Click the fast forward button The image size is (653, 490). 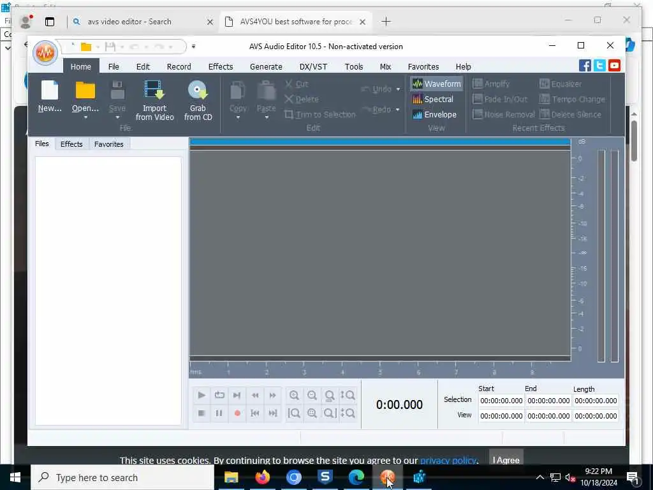(273, 395)
